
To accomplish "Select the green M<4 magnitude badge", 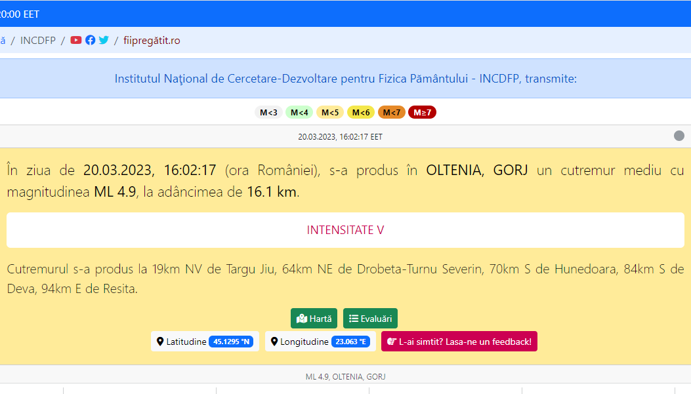I will point(299,112).
